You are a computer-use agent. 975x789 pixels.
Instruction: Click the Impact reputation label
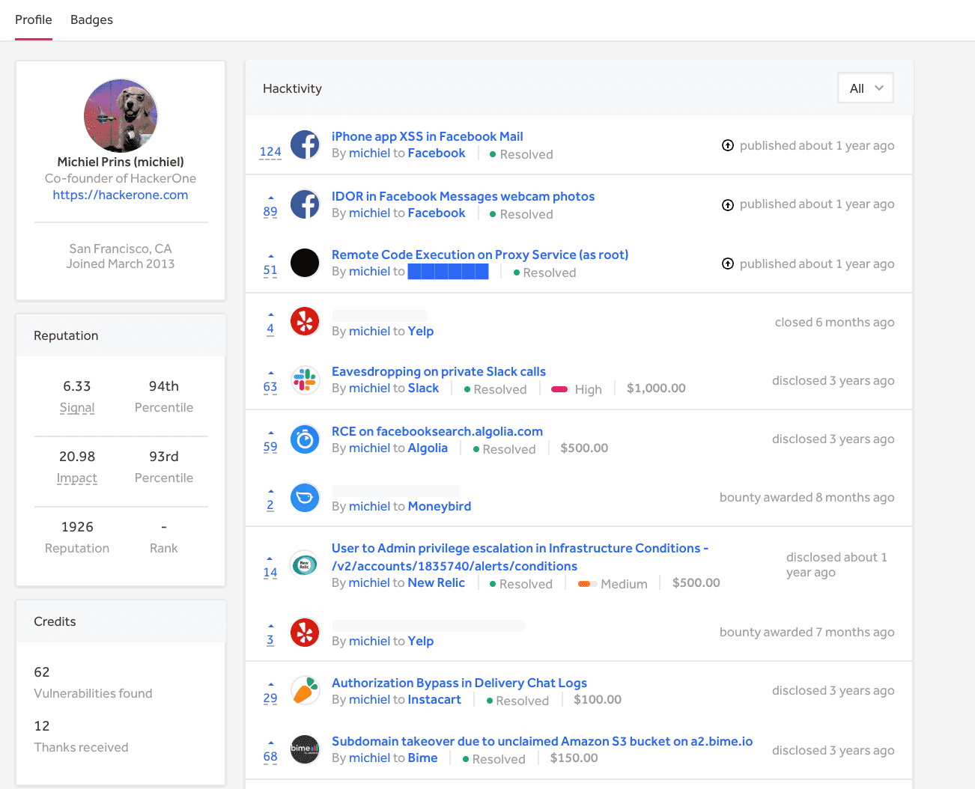(x=77, y=478)
